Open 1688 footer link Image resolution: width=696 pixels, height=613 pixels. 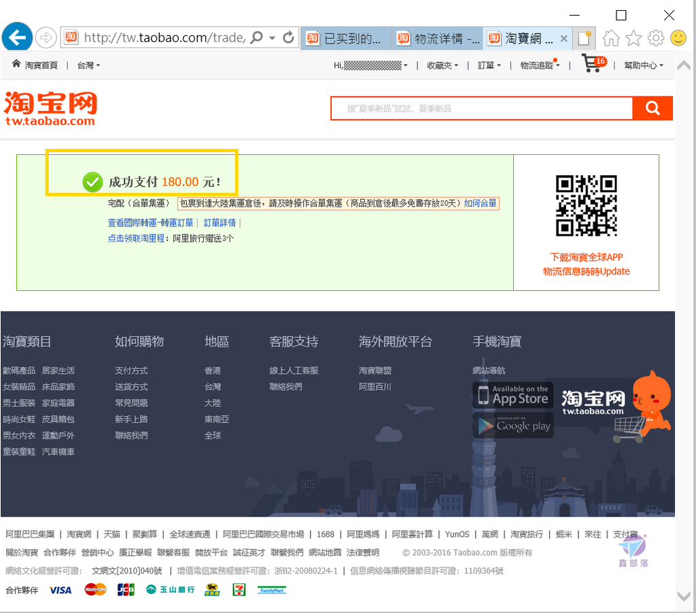(326, 534)
